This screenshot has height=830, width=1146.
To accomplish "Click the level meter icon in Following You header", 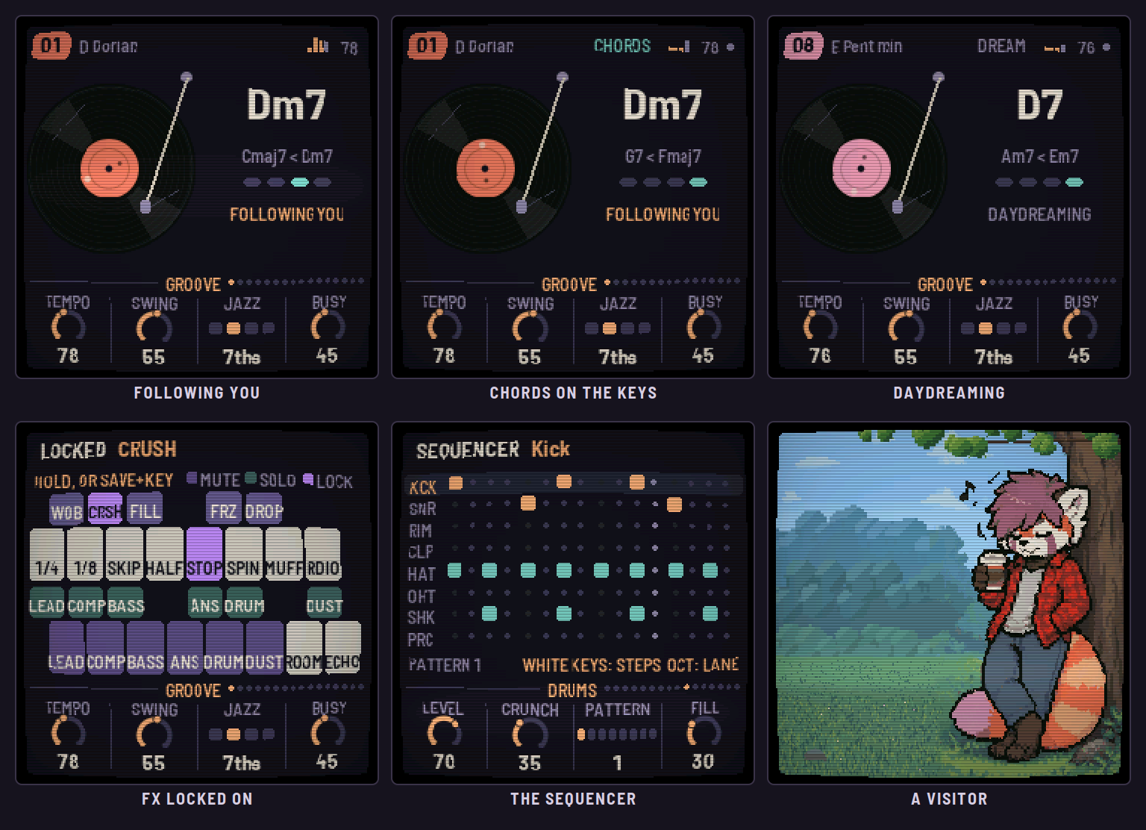I will (x=318, y=46).
